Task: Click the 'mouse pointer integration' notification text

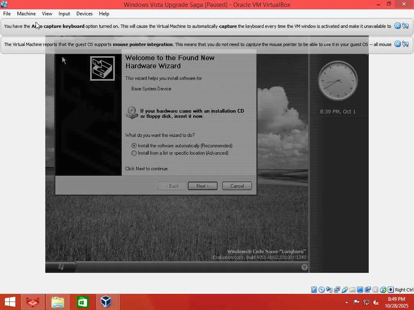Action: click(x=198, y=44)
